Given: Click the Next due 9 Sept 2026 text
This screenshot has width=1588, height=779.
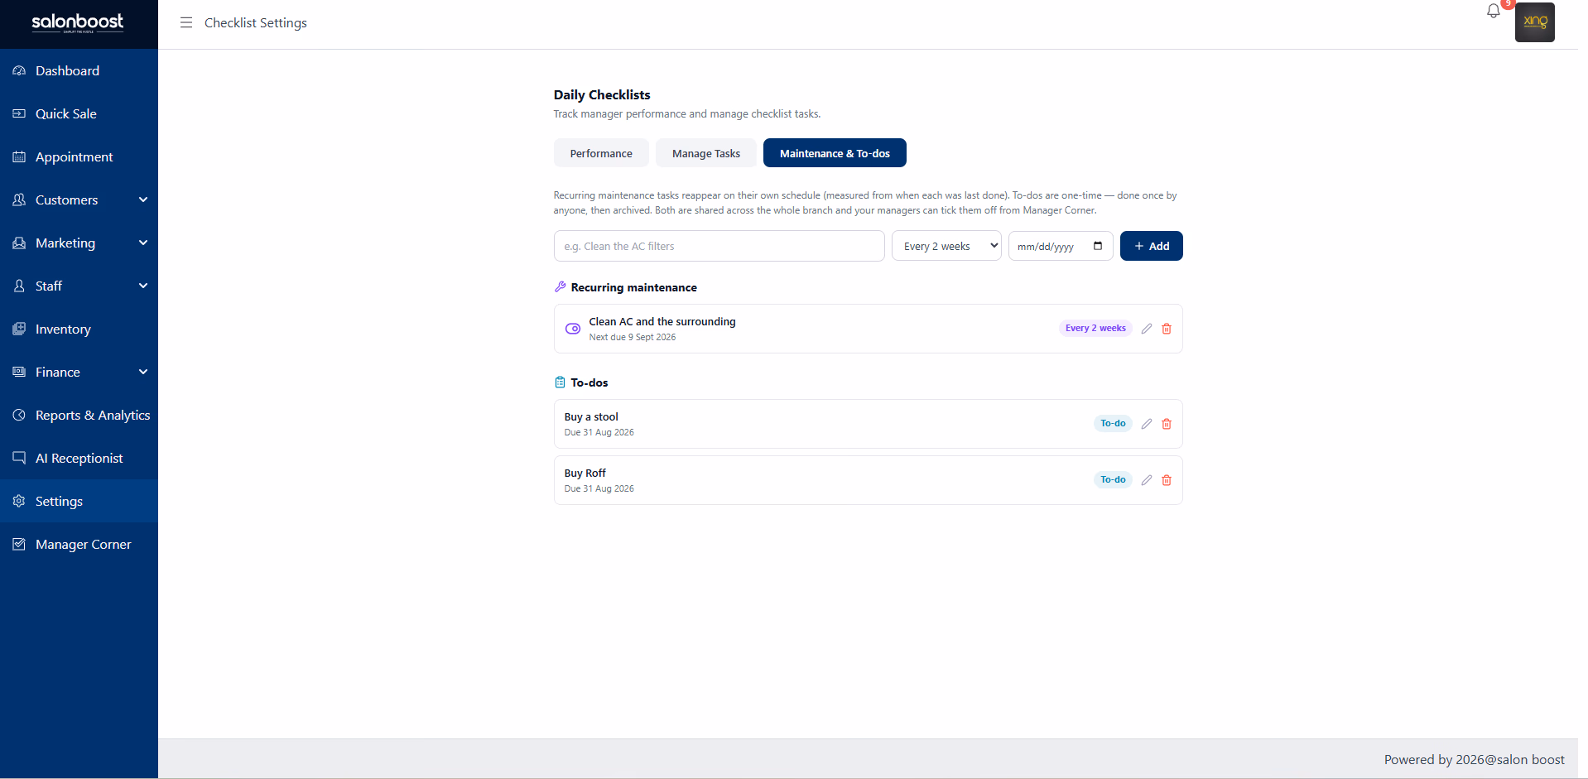Looking at the screenshot, I should coord(633,337).
